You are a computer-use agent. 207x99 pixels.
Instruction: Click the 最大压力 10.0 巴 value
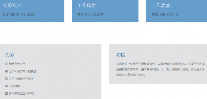point(90,15)
